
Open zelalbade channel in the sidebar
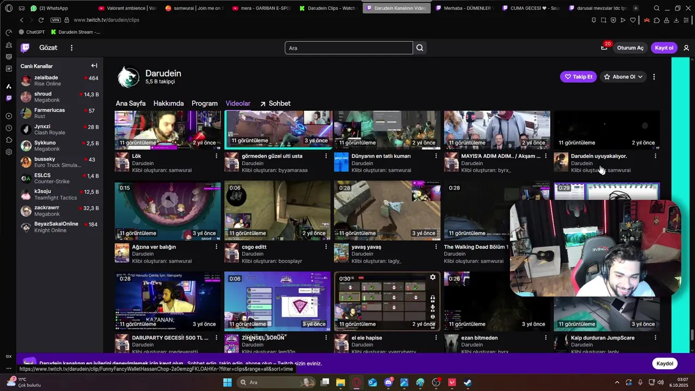pyautogui.click(x=60, y=81)
